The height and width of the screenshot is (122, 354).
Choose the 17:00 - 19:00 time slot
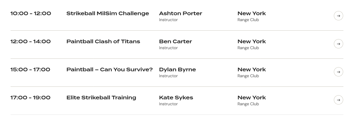30,98
